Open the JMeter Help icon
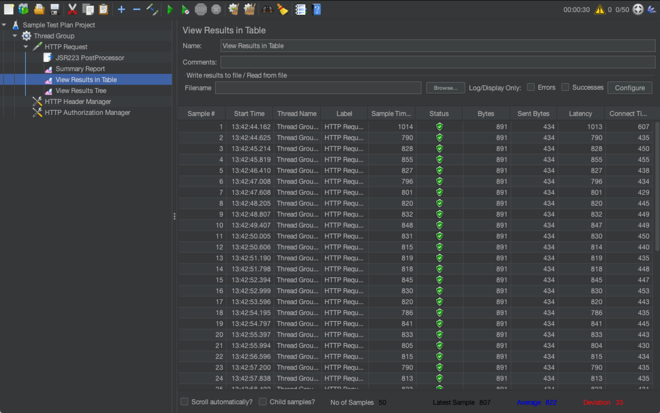This screenshot has width=660, height=413. coord(317,9)
